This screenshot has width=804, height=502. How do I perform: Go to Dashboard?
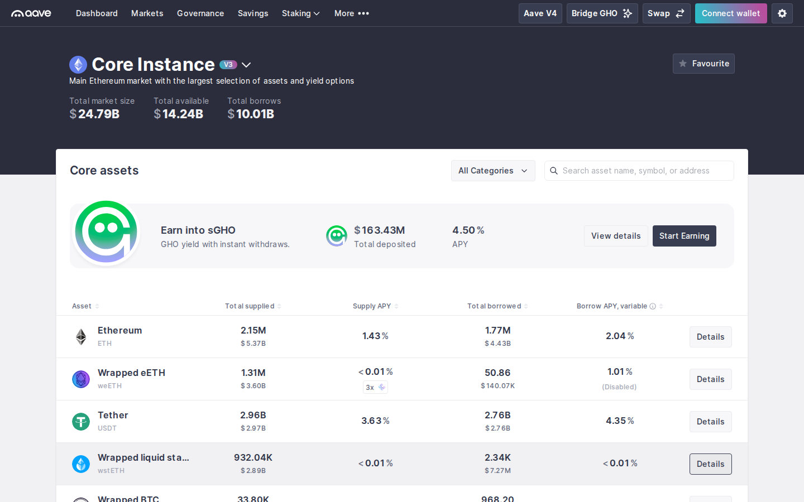(x=97, y=13)
